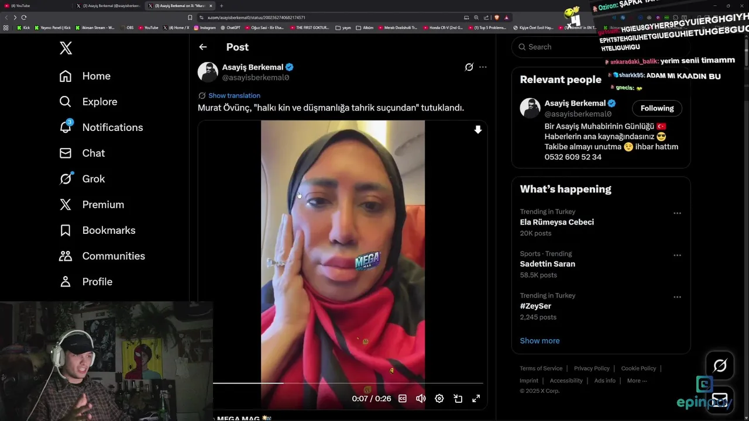Click Following button for Asayiş Berkemal

657,108
